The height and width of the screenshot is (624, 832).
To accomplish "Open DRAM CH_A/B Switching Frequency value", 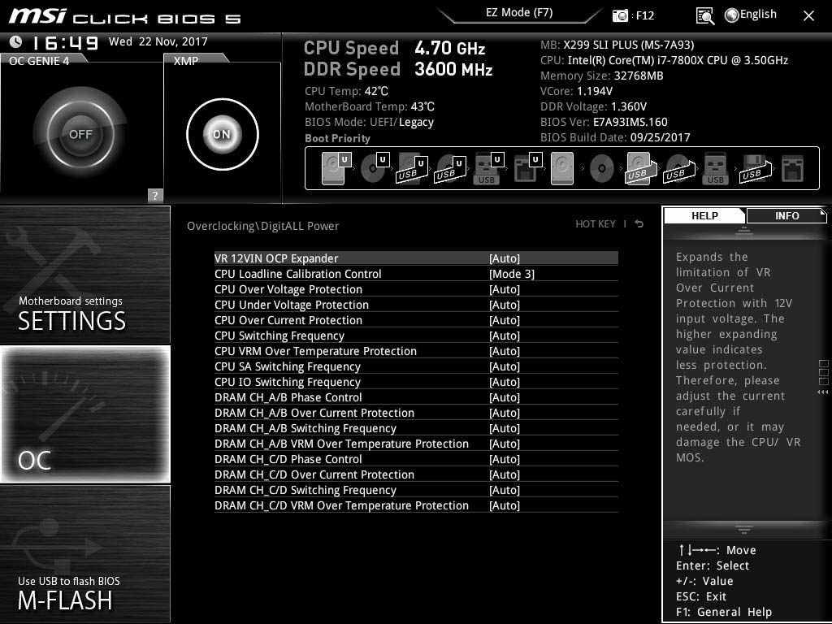I will point(504,427).
